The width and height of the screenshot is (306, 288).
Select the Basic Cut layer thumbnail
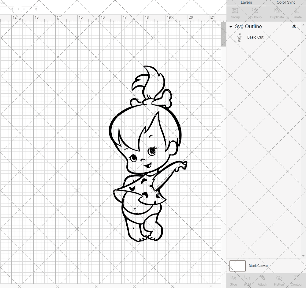pos(240,37)
